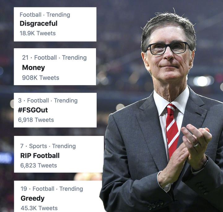Open the RIP Football trending topic

[40, 156]
